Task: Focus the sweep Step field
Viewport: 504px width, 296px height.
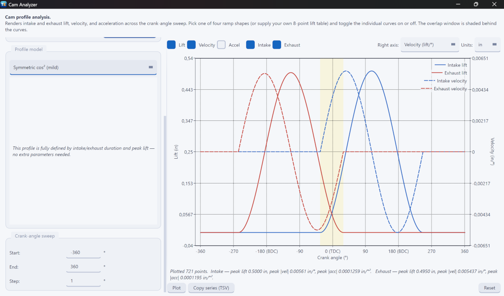Action: click(x=83, y=281)
